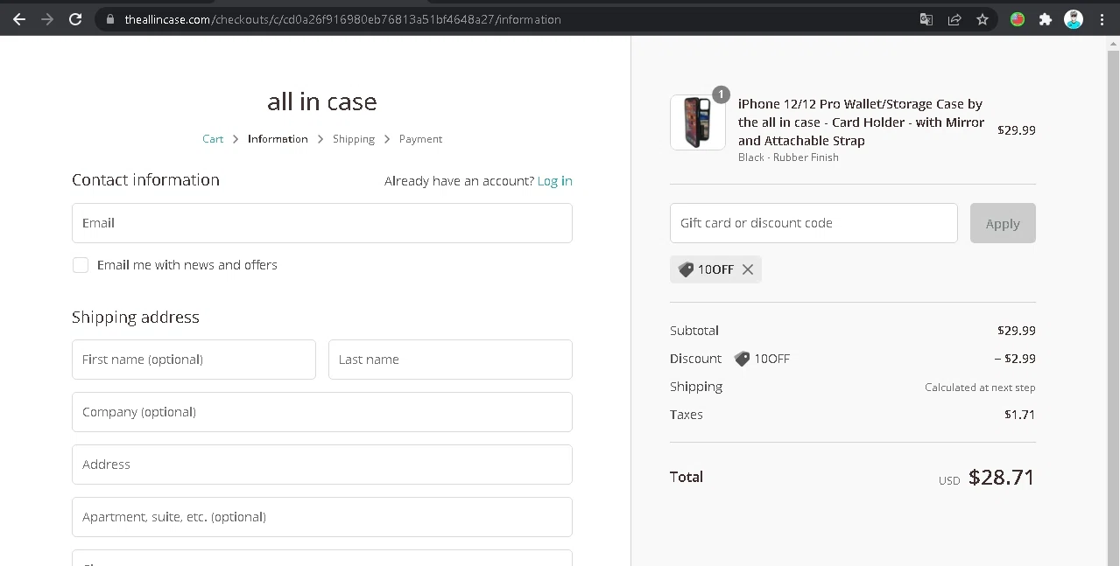Focus the Last name field
The height and width of the screenshot is (566, 1120).
[x=450, y=360]
